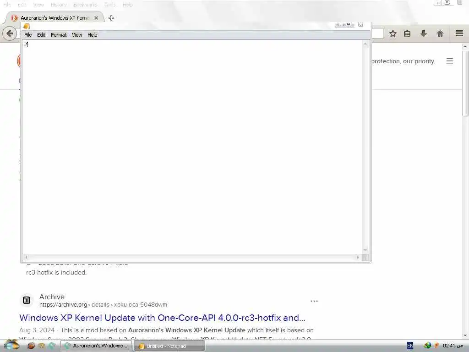Click the browser page scroll-down arrow

(465, 335)
